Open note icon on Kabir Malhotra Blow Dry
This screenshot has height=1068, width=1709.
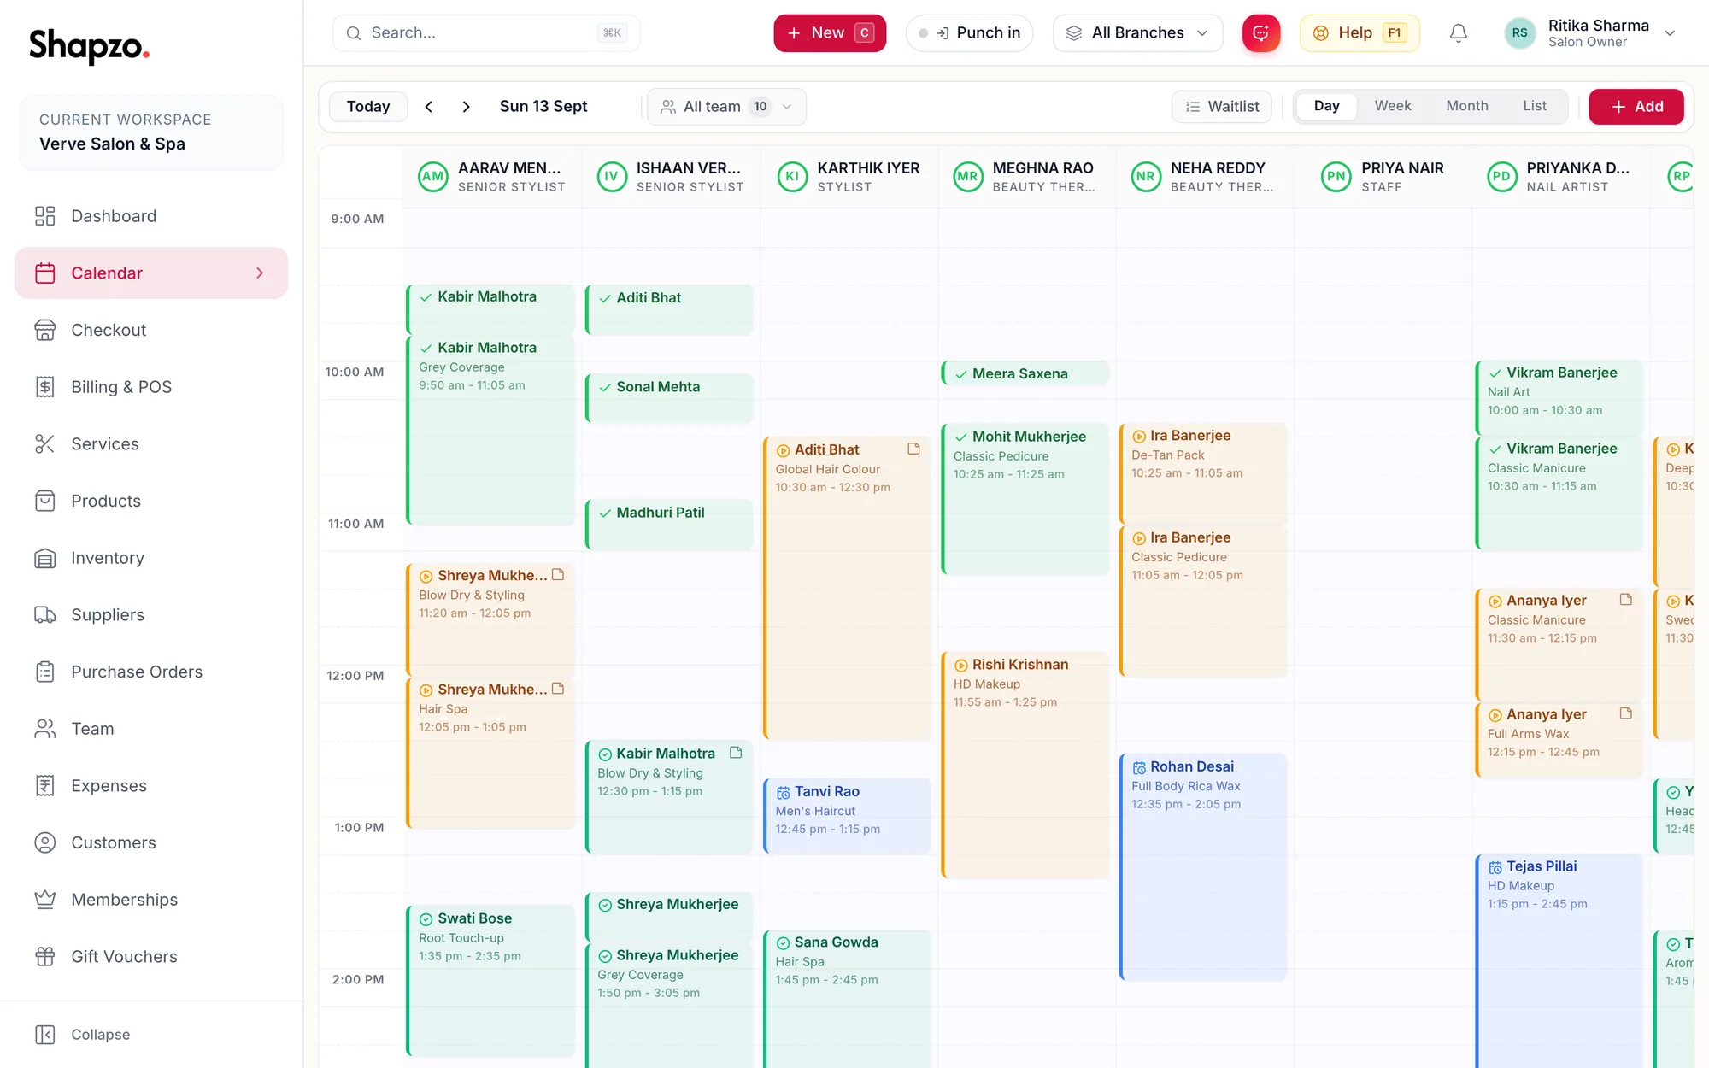point(736,753)
